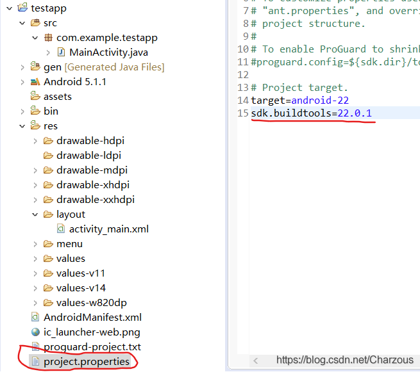Open the MainActivity.java file icon
Image resolution: width=420 pixels, height=372 pixels.
click(61, 52)
